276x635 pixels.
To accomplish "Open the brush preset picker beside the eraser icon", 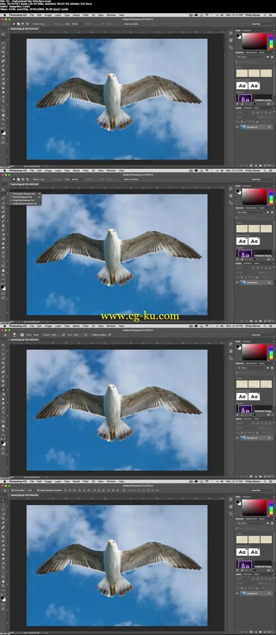I will coord(14,335).
